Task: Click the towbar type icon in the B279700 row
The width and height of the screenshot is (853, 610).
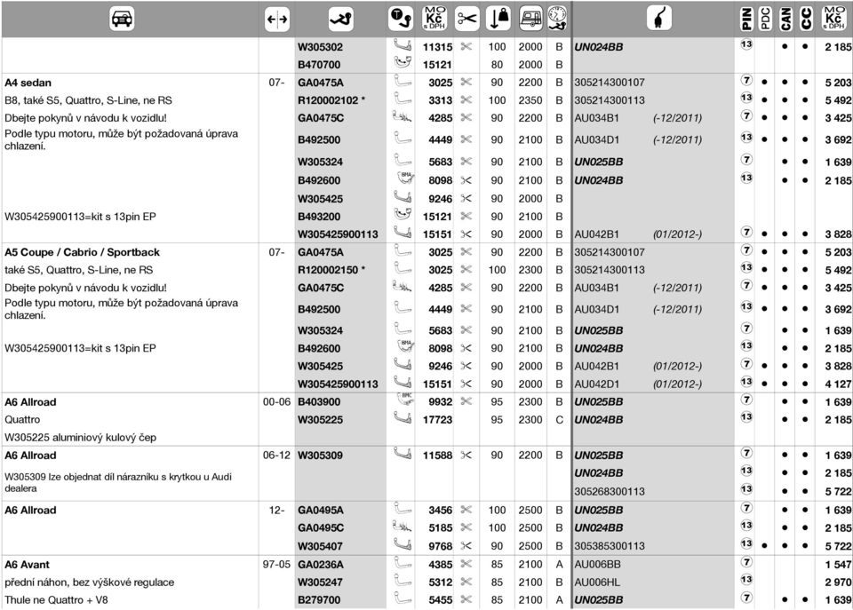Action: click(403, 598)
